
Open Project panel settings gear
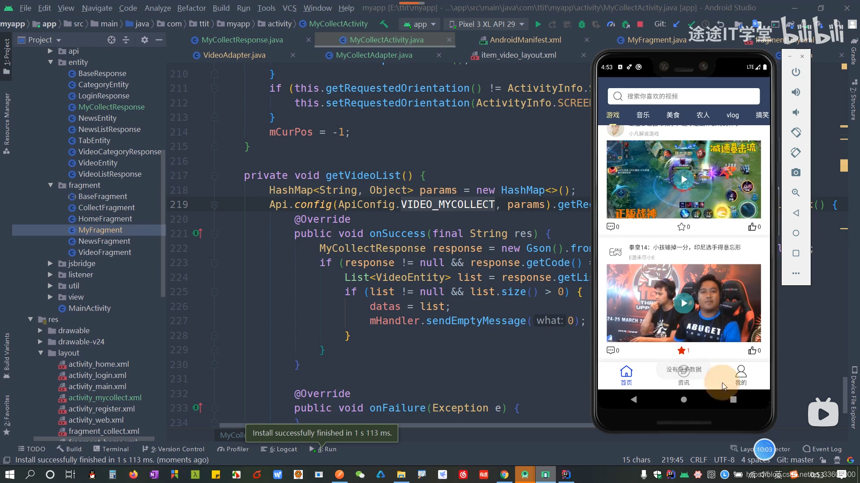(144, 40)
